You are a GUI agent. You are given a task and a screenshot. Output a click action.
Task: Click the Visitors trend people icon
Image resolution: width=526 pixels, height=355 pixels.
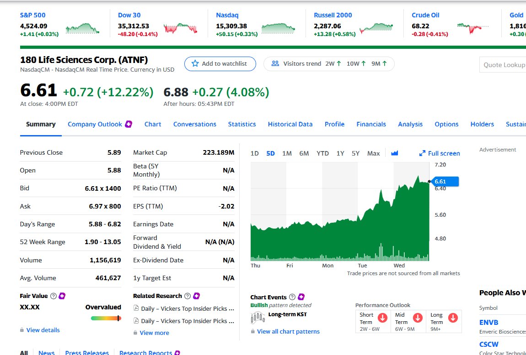[x=275, y=63]
